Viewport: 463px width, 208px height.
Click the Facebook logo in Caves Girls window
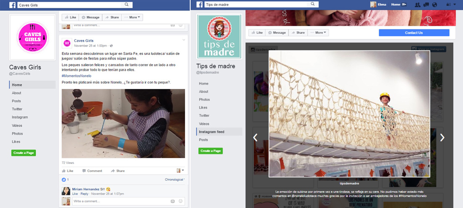point(12,5)
